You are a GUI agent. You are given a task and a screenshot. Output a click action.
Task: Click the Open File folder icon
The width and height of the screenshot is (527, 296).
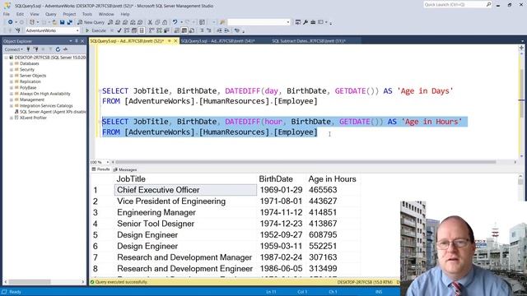[54, 22]
